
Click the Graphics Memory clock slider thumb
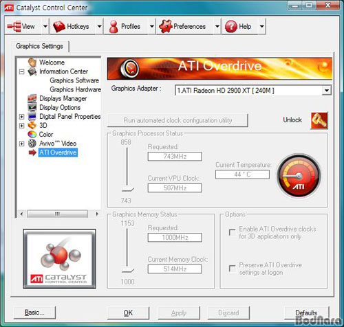127,270
